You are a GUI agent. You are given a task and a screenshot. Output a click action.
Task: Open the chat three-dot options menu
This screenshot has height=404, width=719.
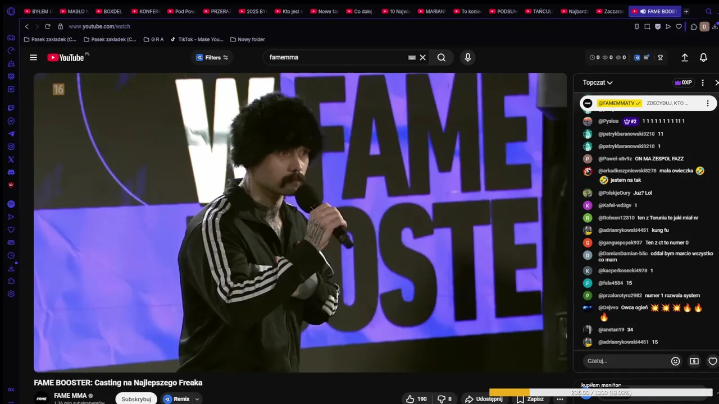(x=702, y=82)
